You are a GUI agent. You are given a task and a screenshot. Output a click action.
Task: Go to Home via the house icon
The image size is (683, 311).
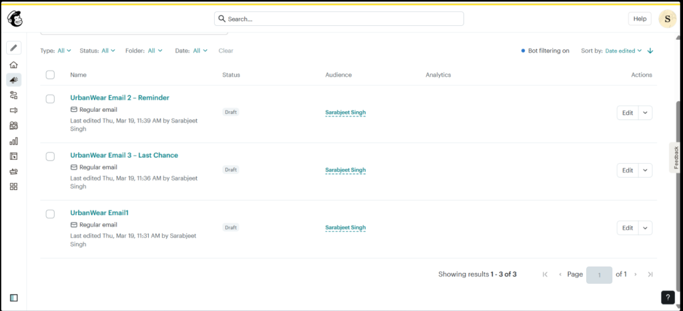pos(13,65)
